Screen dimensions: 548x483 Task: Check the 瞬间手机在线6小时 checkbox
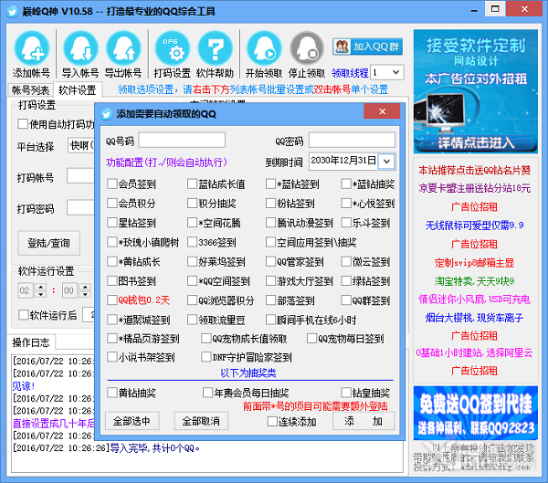(270, 320)
